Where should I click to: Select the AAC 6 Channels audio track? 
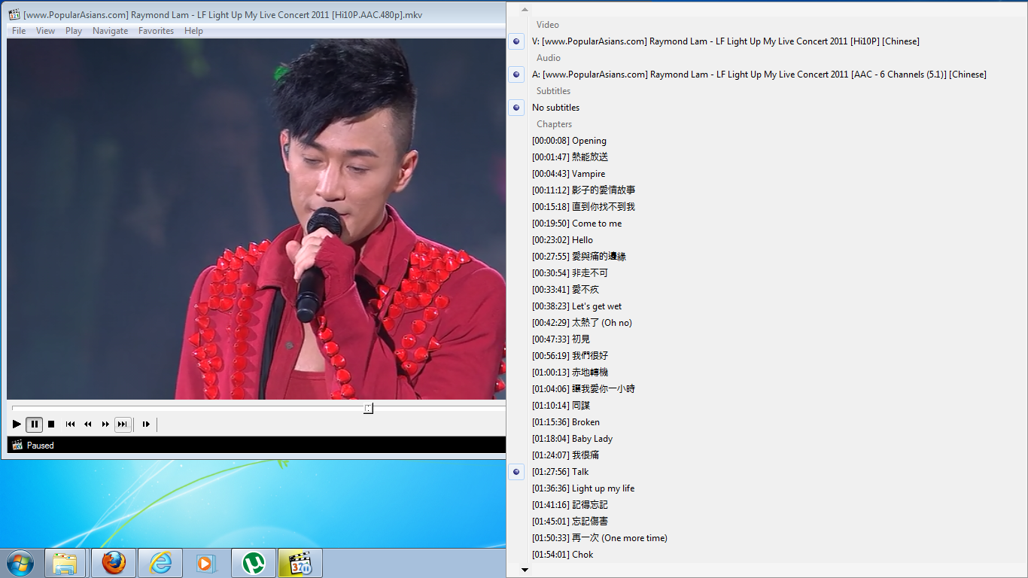click(x=767, y=75)
